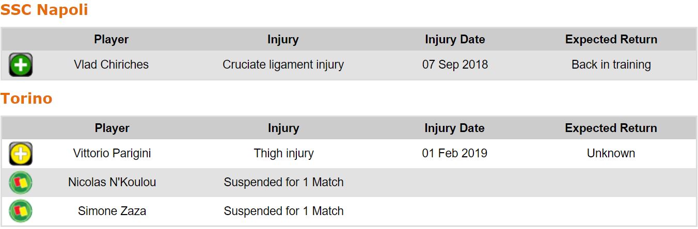Select player name Vlad Chiriches
This screenshot has height=229, width=698.
pyautogui.click(x=111, y=65)
